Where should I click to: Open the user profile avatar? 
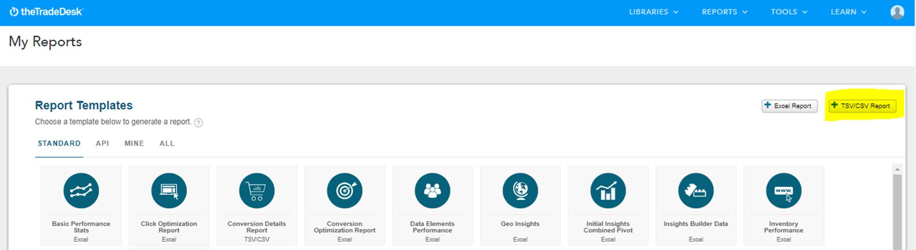(x=897, y=12)
